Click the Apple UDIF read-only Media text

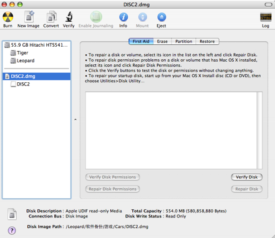pos(94,211)
